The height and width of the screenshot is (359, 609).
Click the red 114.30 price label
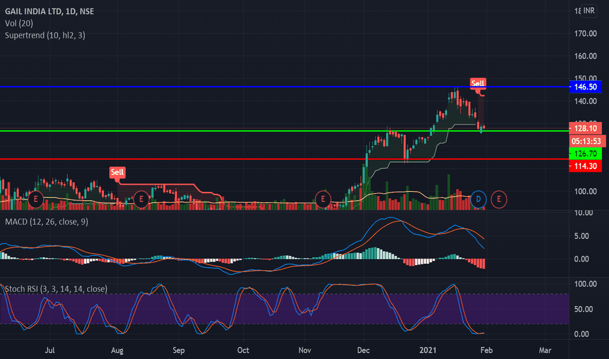(x=585, y=166)
